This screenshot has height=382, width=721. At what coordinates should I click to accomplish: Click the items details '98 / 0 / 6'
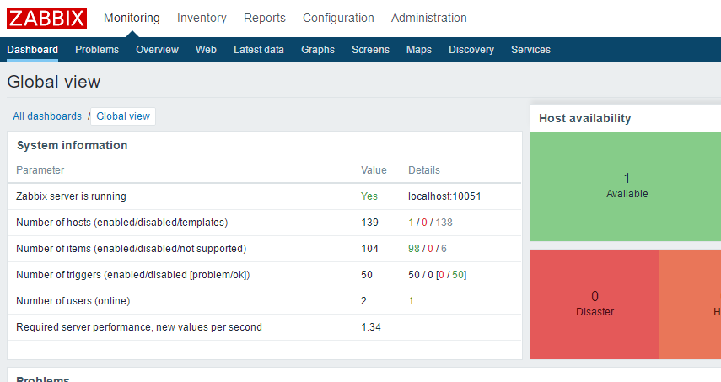[x=428, y=249]
